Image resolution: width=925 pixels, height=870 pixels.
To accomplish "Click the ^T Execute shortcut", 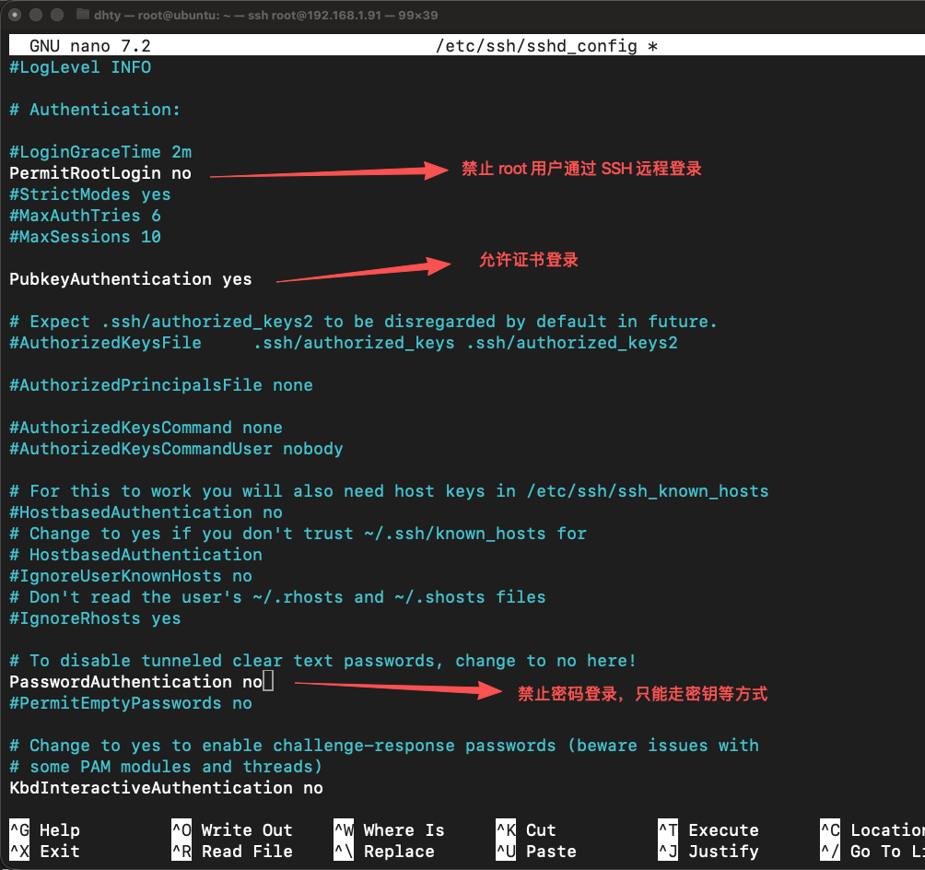I will [x=708, y=830].
